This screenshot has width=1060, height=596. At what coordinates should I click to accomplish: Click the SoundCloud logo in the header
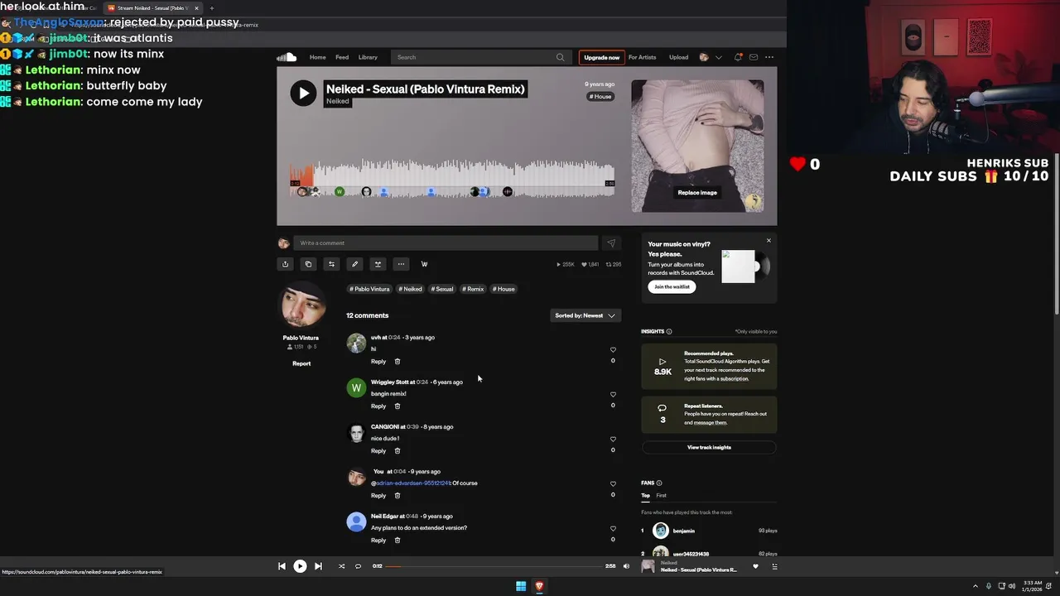point(287,57)
